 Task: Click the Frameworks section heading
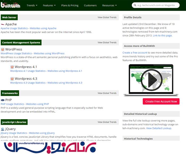click(10, 93)
